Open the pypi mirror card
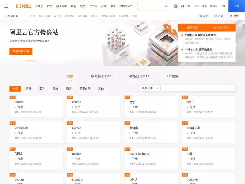245x184 pixels. [151, 106]
